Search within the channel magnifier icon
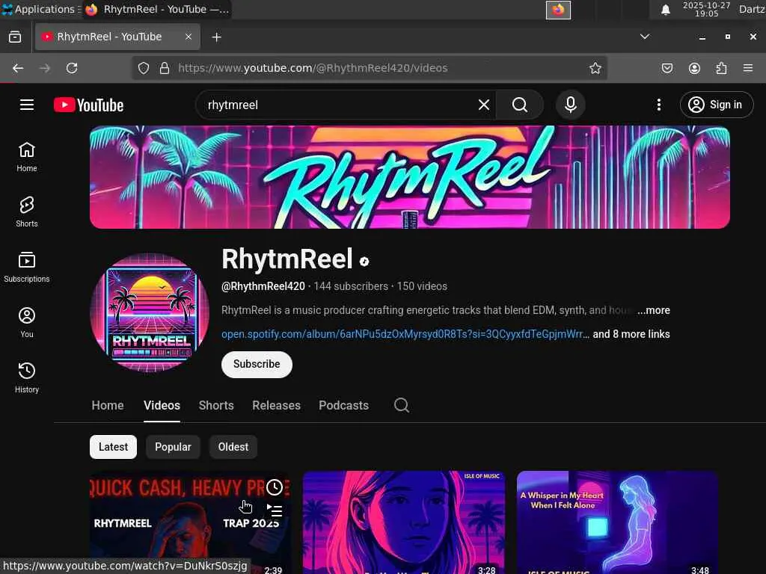This screenshot has width=766, height=574. [401, 405]
